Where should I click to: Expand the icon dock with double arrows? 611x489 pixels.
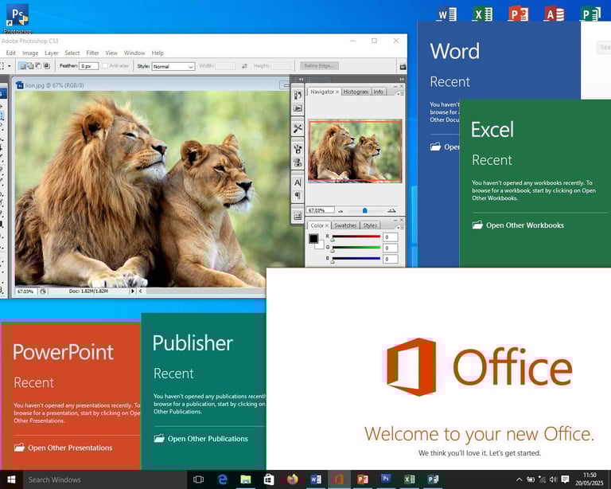coord(301,79)
